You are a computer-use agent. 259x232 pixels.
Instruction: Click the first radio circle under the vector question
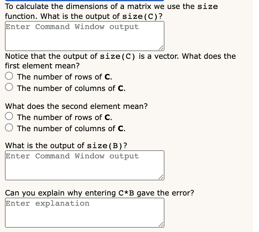9,75
